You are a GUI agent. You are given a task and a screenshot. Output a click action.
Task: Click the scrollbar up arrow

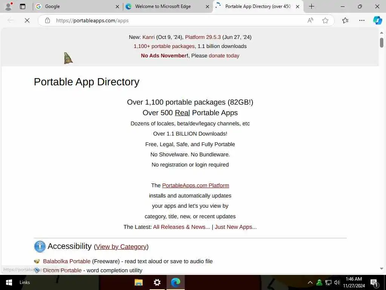click(x=381, y=33)
